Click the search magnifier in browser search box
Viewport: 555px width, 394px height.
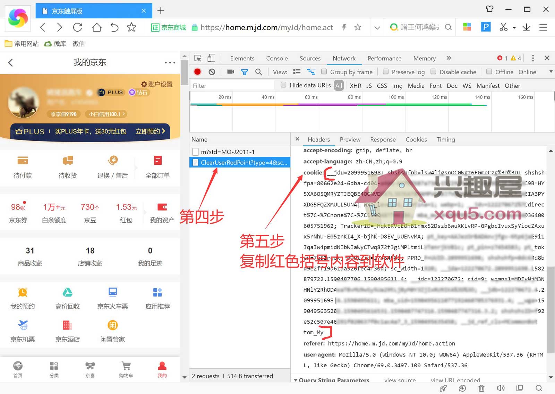448,27
